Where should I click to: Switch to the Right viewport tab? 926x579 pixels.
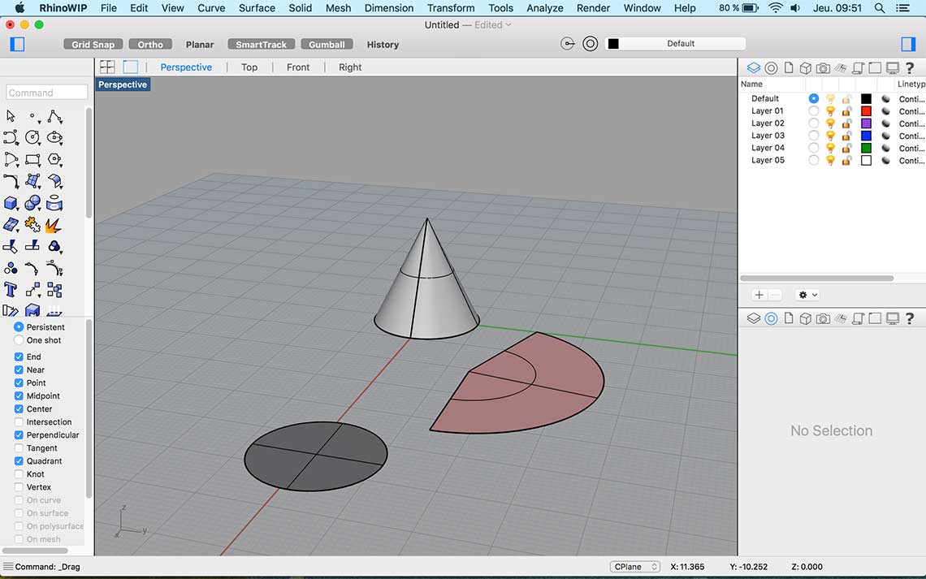(349, 67)
